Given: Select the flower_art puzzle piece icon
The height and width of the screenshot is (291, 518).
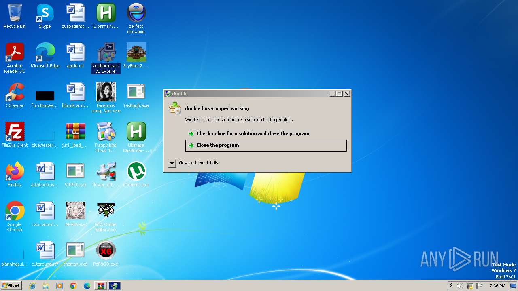Looking at the screenshot, I should [106, 175].
